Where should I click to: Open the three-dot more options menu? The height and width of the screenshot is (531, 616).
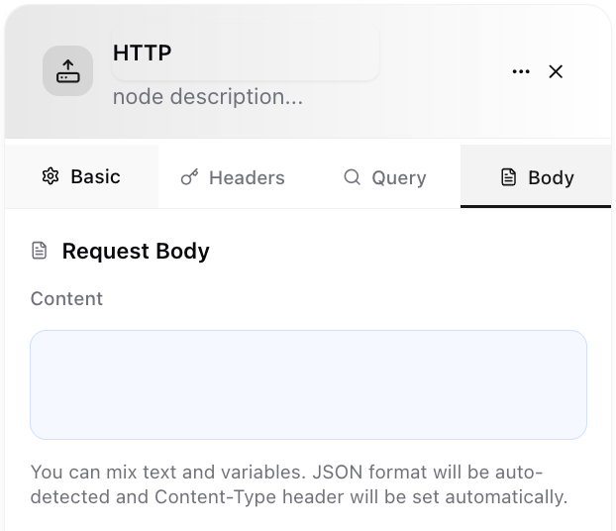521,71
